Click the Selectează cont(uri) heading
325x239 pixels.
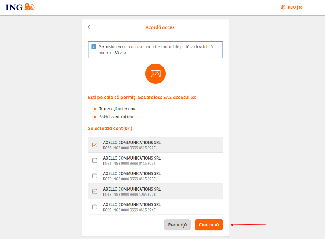pos(110,129)
